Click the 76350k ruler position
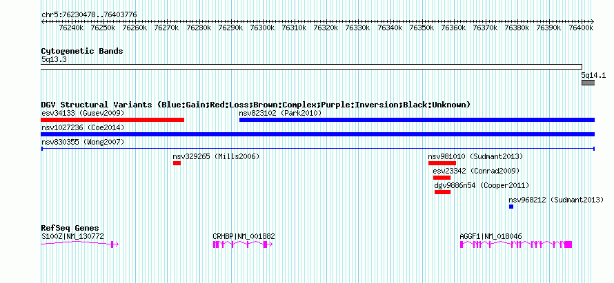This screenshot has width=614, height=283. [x=422, y=28]
